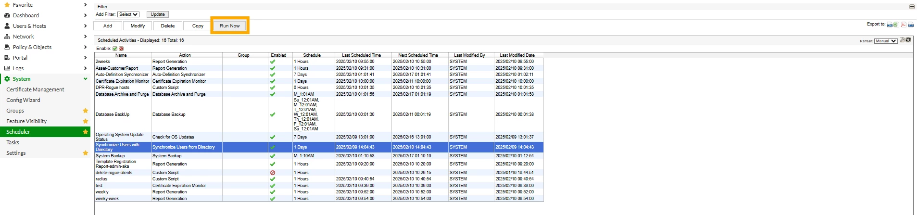Export the list to PDF

[904, 25]
